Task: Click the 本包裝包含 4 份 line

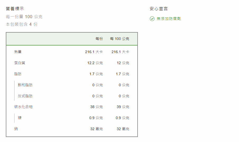Action: point(22,24)
